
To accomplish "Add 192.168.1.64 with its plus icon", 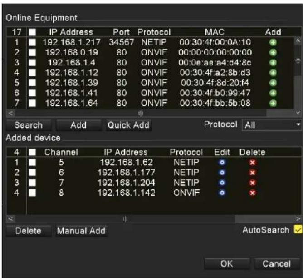I will 273,103.
